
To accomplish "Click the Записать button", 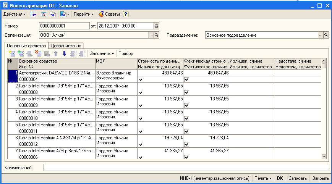I will tap(298, 178).
